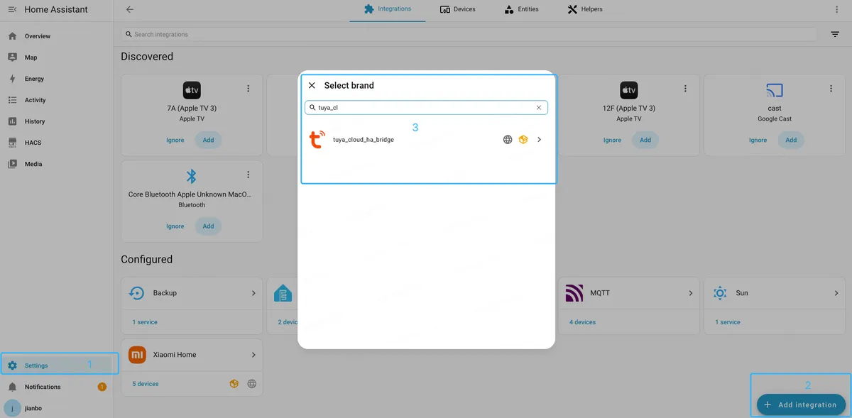Click the globe icon on tuya_cloud_ha_bridge row
The image size is (852, 418).
tap(508, 140)
